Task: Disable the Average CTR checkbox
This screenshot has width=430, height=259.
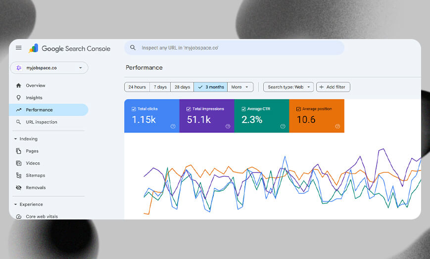Action: click(x=243, y=109)
